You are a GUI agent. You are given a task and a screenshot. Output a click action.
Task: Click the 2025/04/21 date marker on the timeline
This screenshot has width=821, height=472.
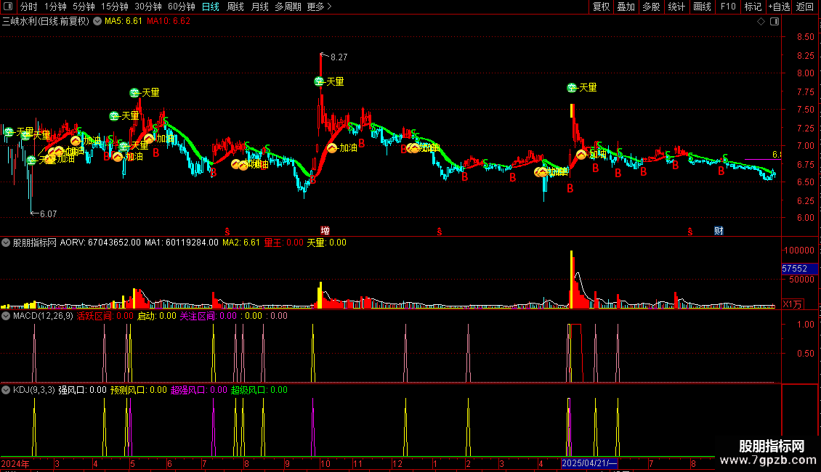click(x=589, y=463)
